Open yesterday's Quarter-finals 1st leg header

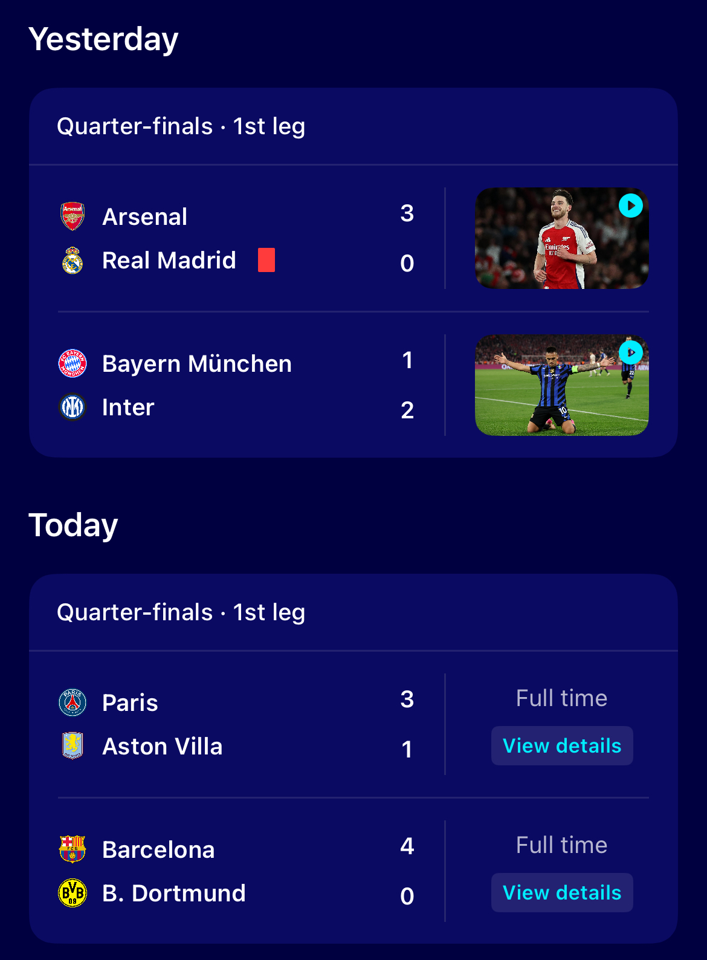(181, 126)
